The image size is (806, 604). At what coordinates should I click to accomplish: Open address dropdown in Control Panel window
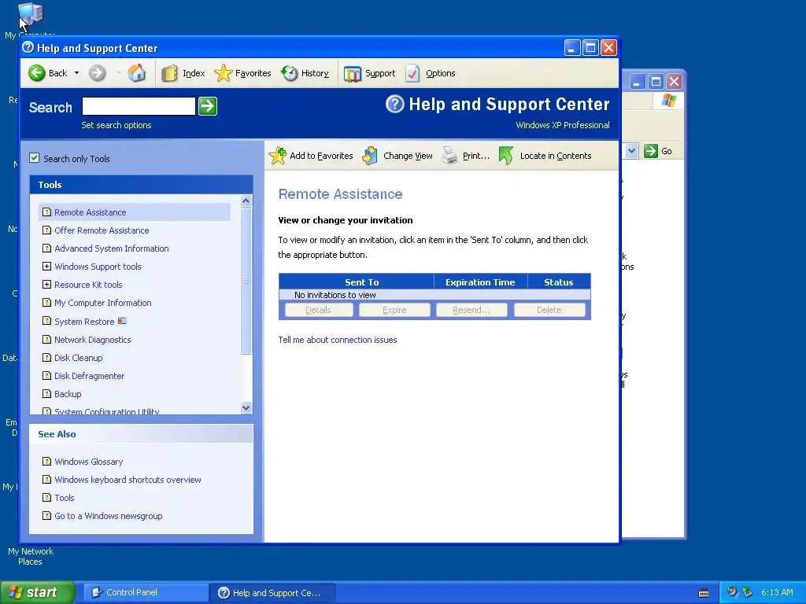click(x=632, y=151)
